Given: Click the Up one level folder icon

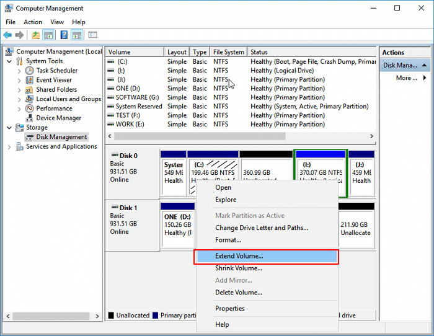Looking at the screenshot, I should [x=36, y=35].
